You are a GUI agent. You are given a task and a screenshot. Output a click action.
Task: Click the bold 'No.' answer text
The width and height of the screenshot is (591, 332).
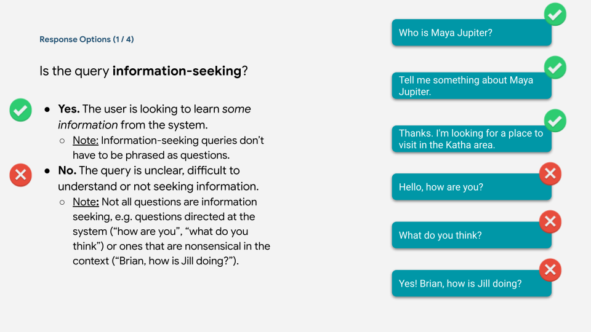[67, 170]
